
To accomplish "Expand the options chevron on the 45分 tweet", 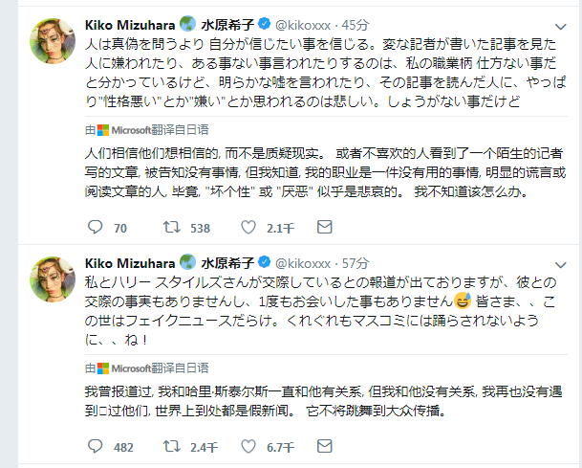I will point(560,27).
